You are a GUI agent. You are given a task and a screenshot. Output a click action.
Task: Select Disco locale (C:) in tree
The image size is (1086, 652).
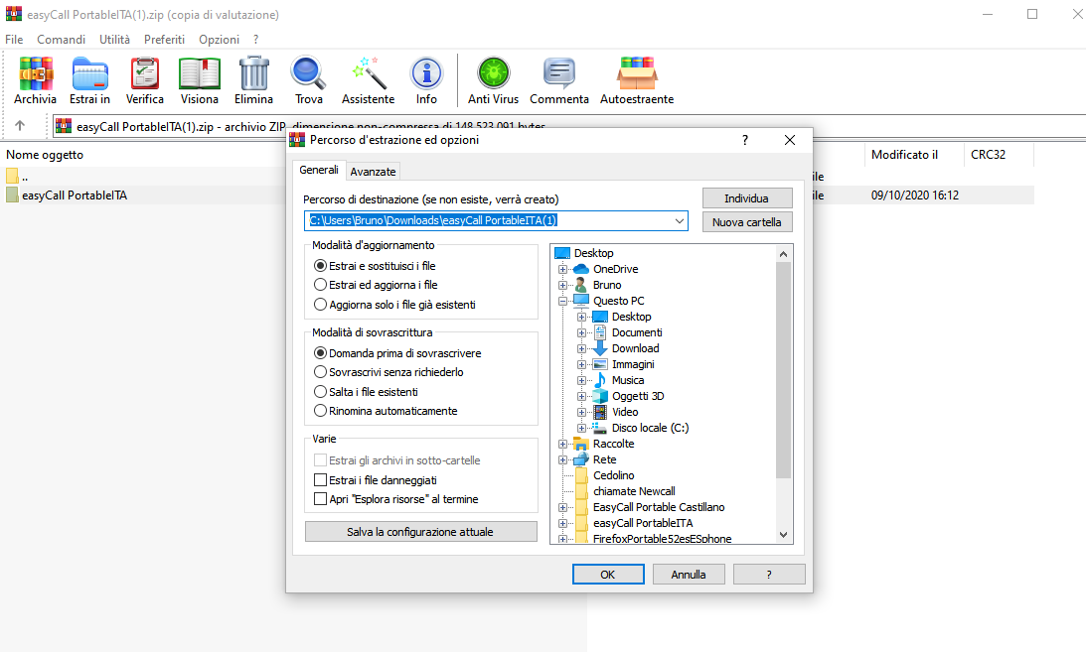point(651,428)
